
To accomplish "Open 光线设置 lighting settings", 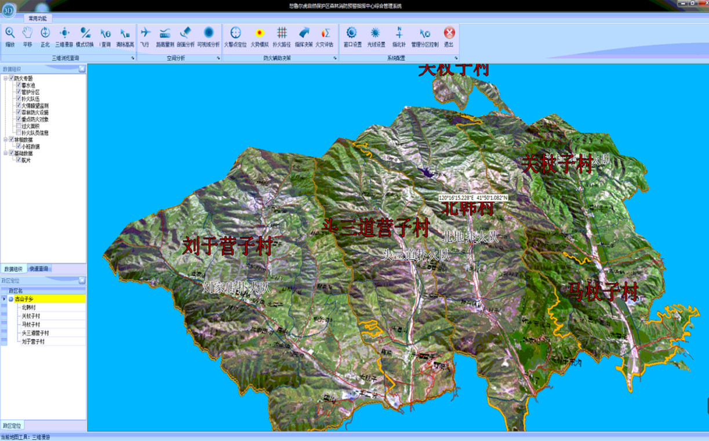I will pos(376,36).
